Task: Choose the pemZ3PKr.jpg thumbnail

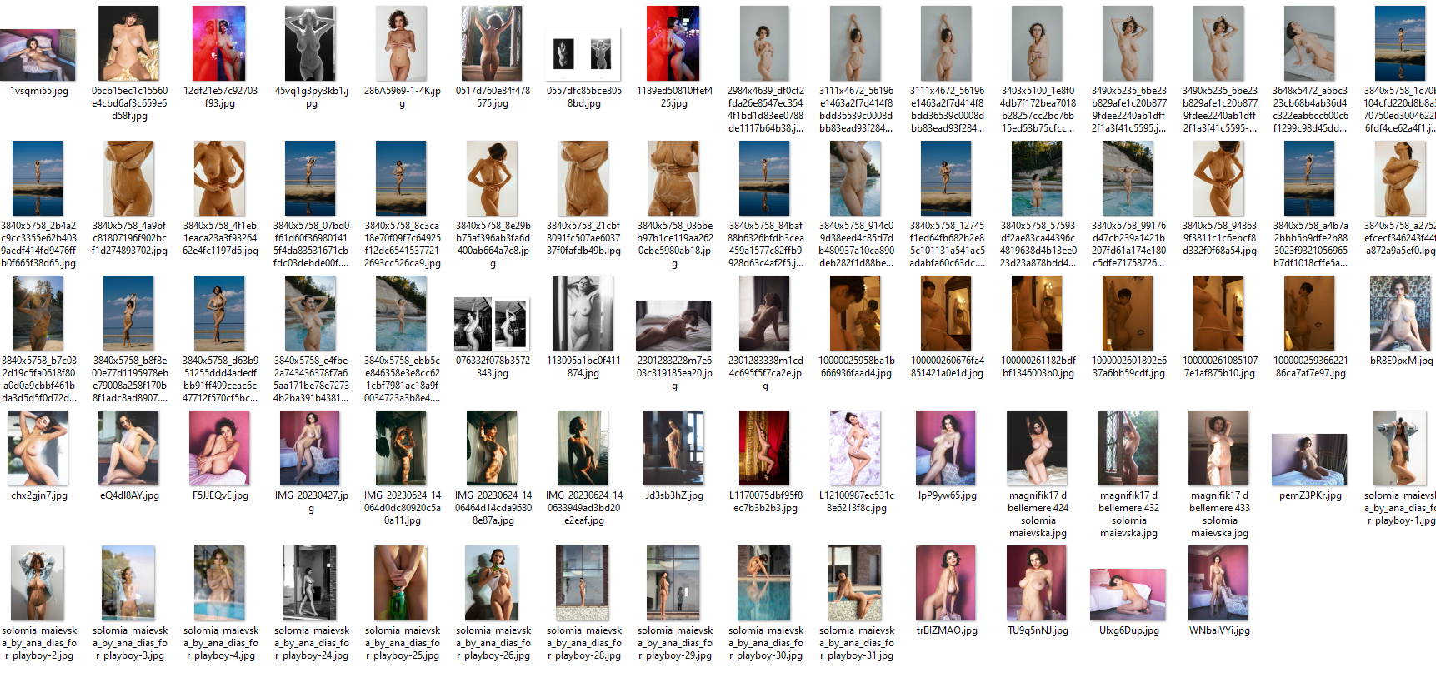Action: 1309,460
